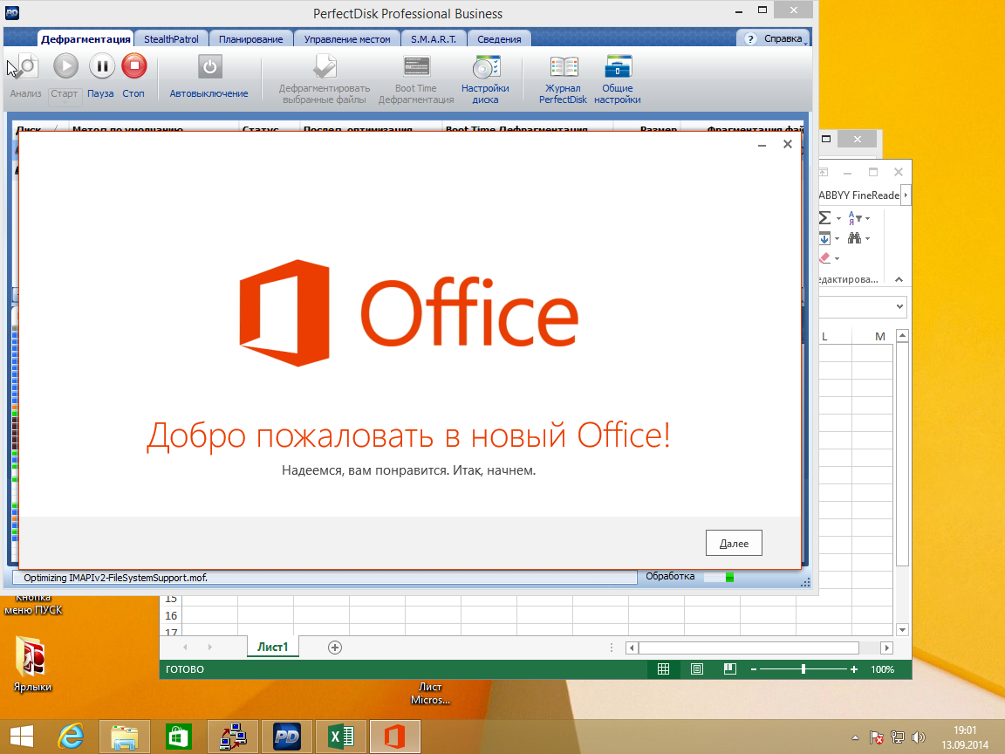
Task: Open the Windows Store taskbar icon
Action: click(179, 737)
